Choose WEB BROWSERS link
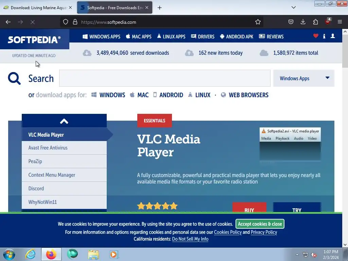Image resolution: width=348 pixels, height=261 pixels. 245,95
